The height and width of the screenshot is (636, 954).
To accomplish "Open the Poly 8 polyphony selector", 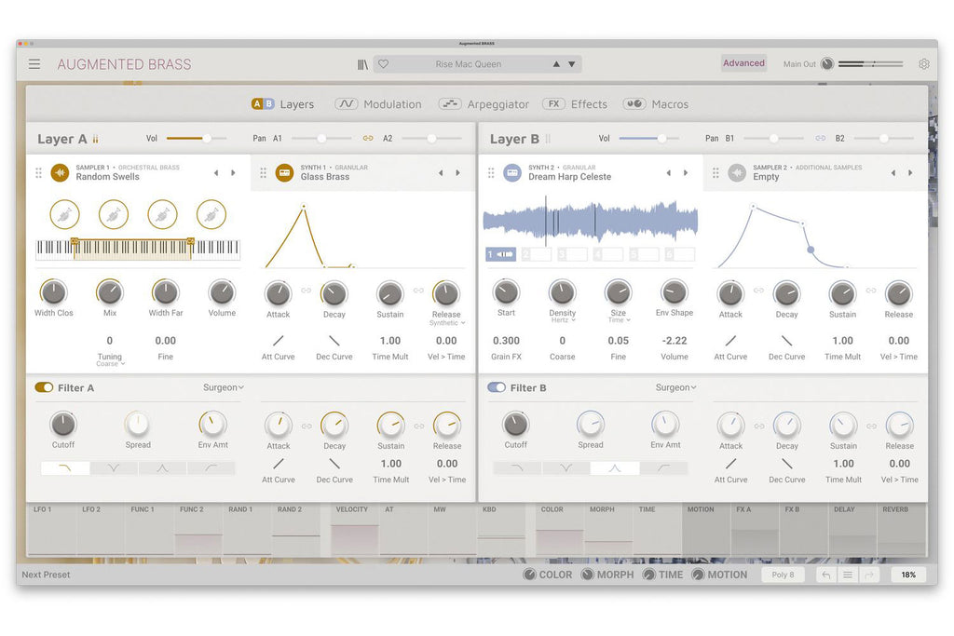I will (x=783, y=575).
